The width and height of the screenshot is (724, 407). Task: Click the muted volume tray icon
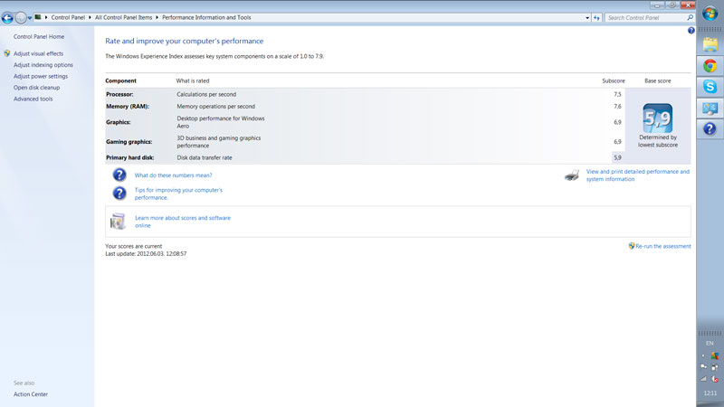point(715,379)
